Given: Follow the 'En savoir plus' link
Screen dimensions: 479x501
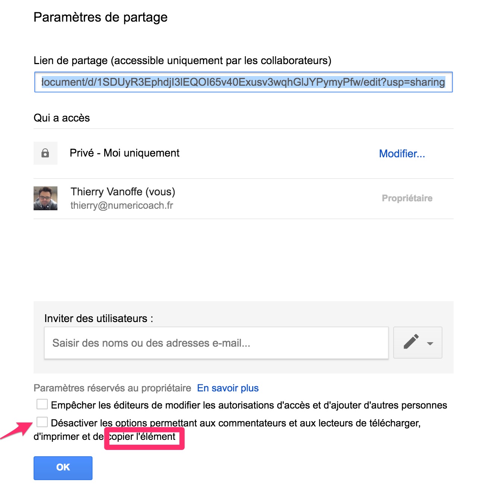Looking at the screenshot, I should (x=228, y=388).
